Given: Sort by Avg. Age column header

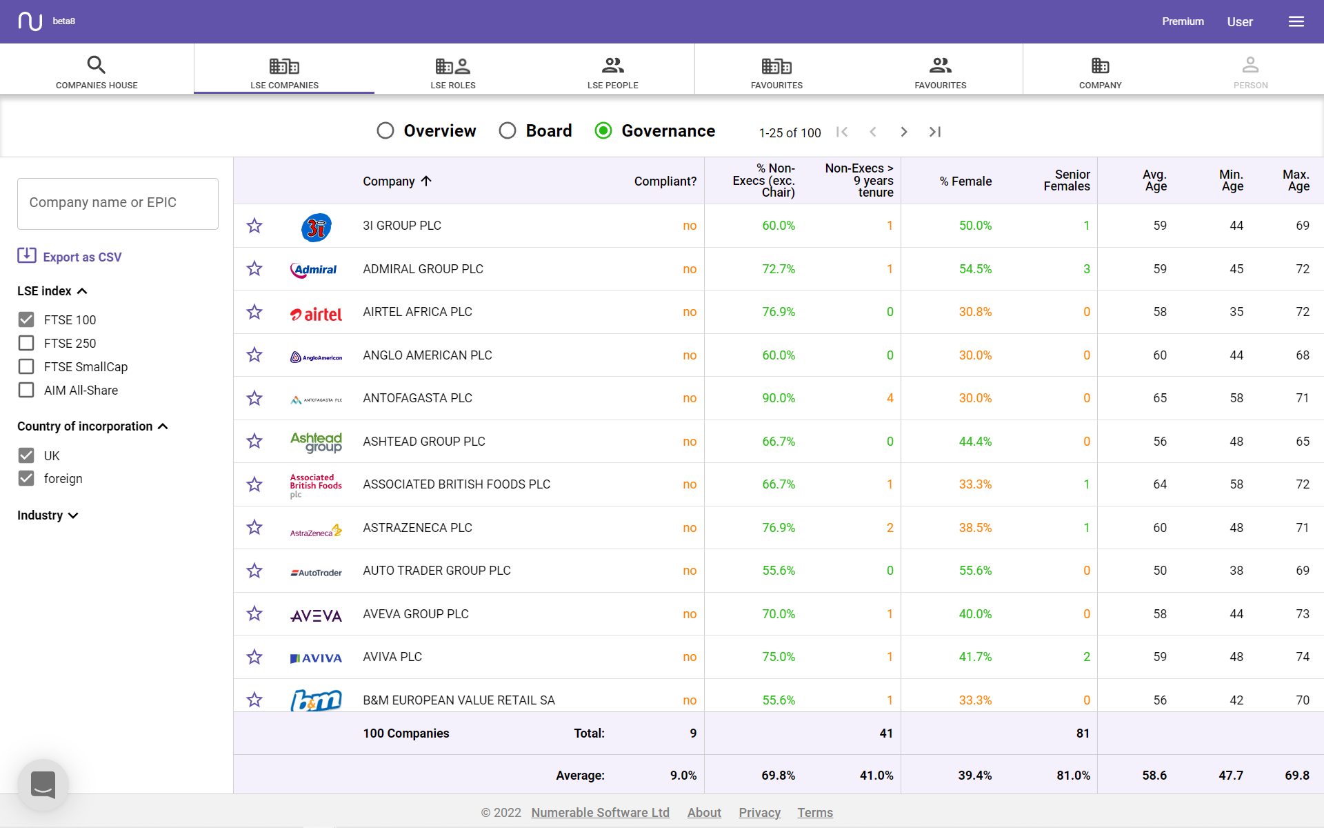Looking at the screenshot, I should 1155,180.
